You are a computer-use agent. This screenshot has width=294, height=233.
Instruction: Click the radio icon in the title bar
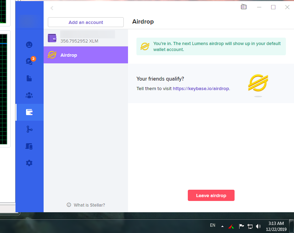click(244, 7)
